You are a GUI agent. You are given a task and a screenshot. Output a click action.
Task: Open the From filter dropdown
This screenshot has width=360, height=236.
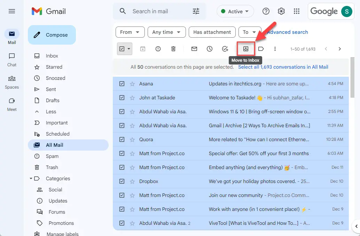[x=130, y=32]
